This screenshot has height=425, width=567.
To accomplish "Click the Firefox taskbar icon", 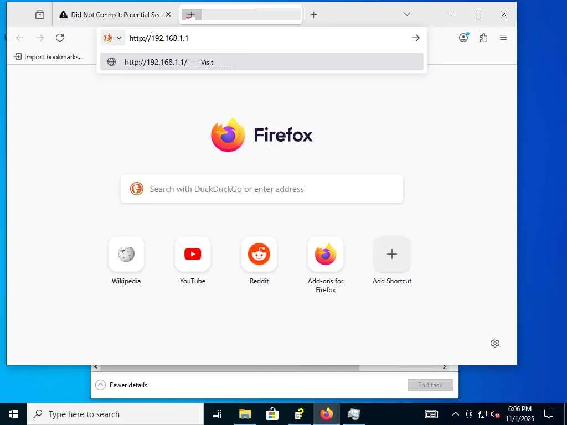I will coord(327,414).
